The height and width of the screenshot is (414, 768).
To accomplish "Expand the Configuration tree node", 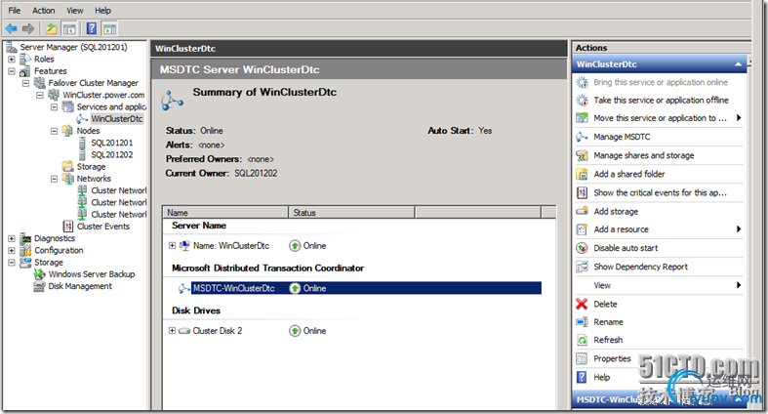I will 12,250.
